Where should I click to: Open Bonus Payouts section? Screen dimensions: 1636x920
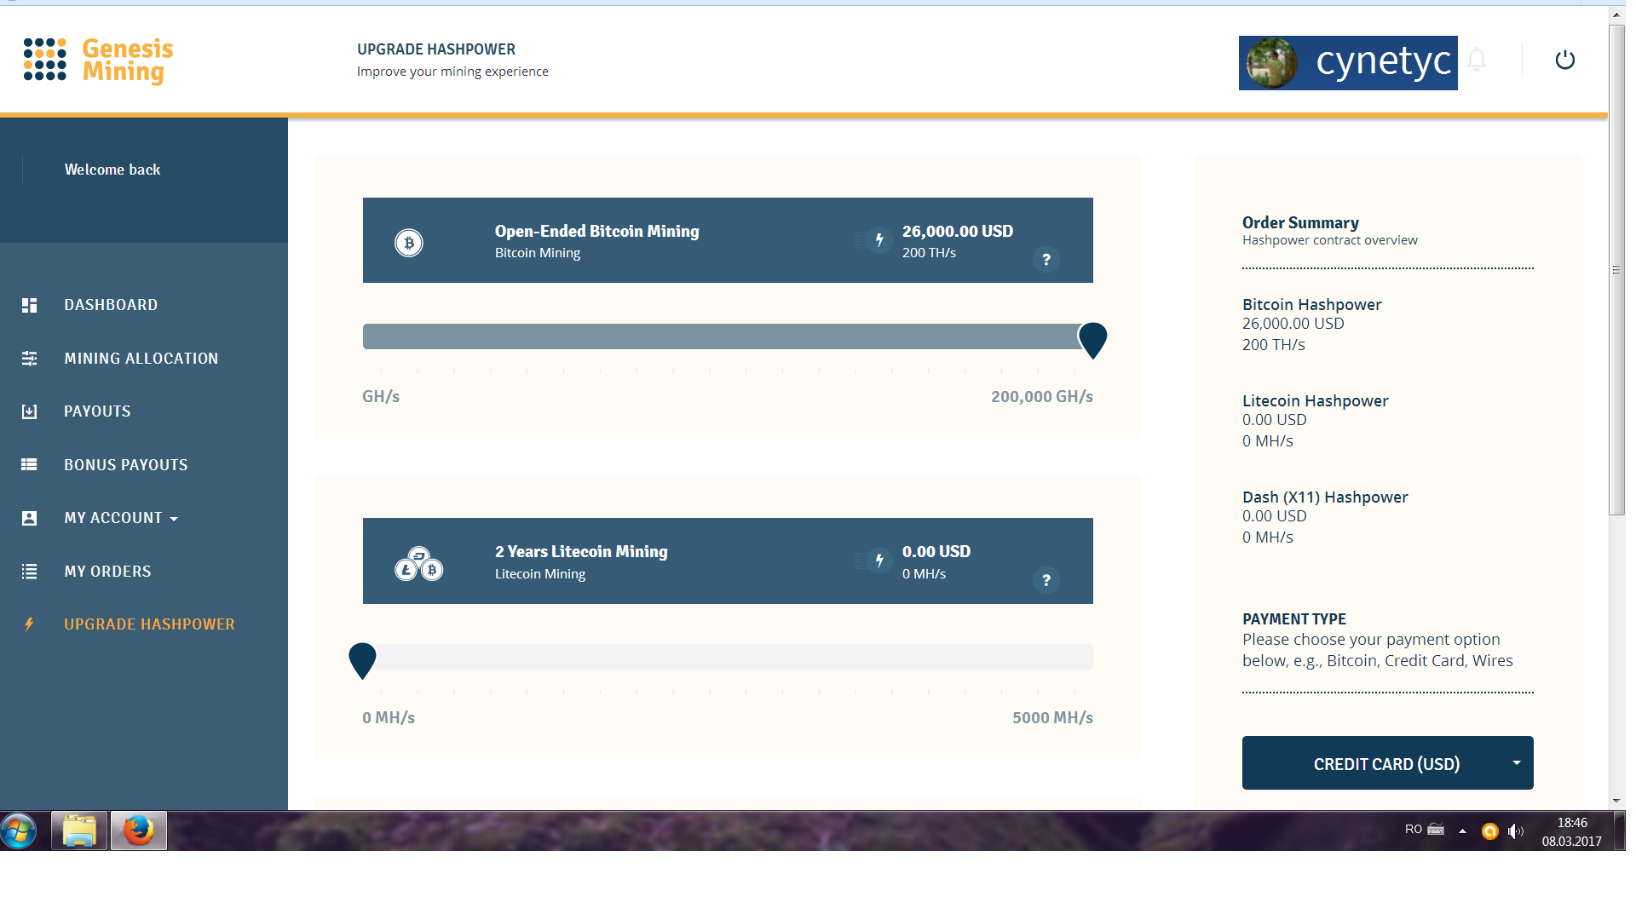(125, 465)
